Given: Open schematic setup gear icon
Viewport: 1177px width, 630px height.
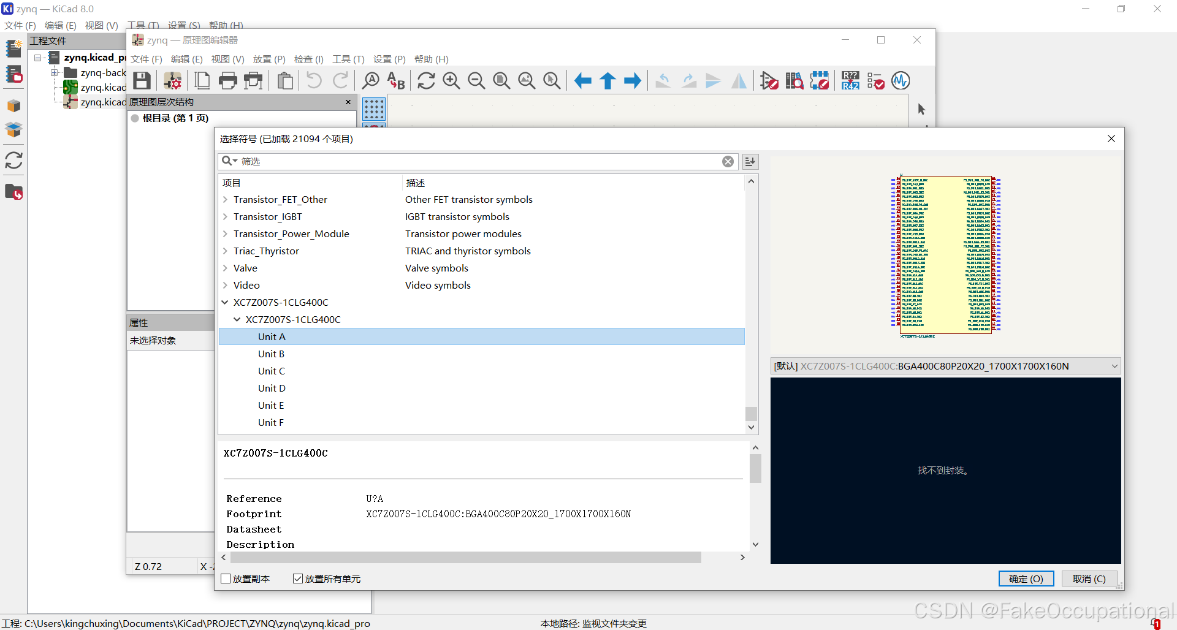Looking at the screenshot, I should tap(172, 81).
